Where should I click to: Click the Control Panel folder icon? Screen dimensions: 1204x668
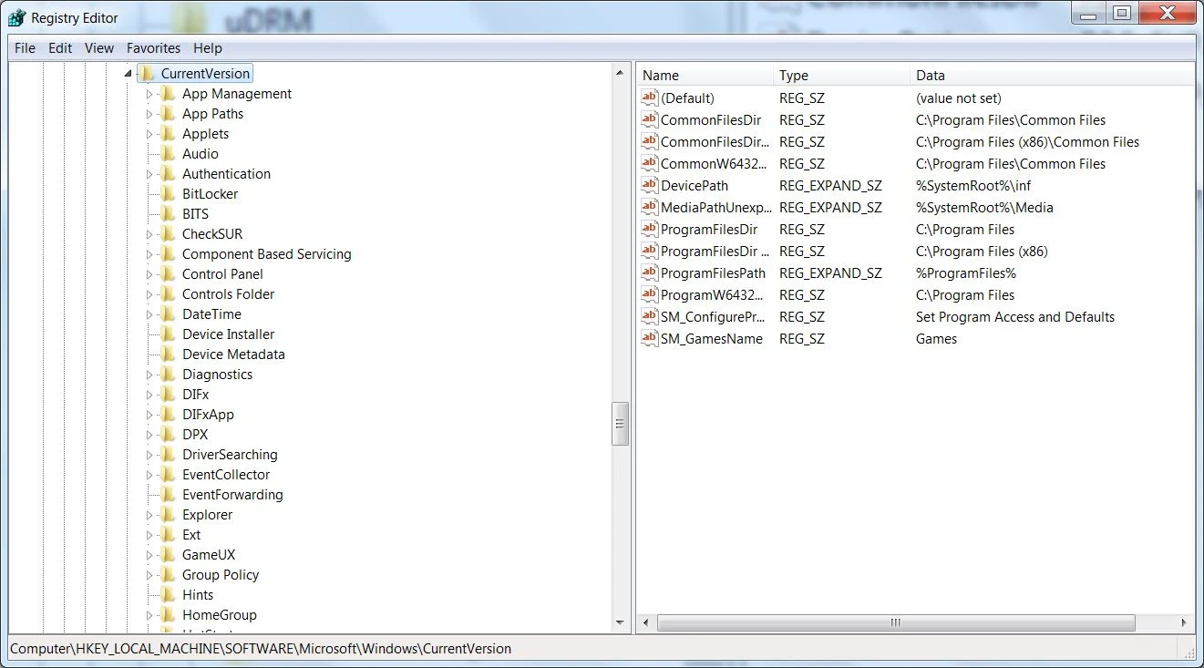tap(167, 274)
